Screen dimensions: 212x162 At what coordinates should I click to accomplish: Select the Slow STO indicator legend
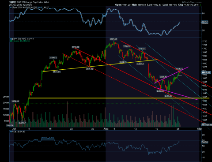[x=29, y=8]
